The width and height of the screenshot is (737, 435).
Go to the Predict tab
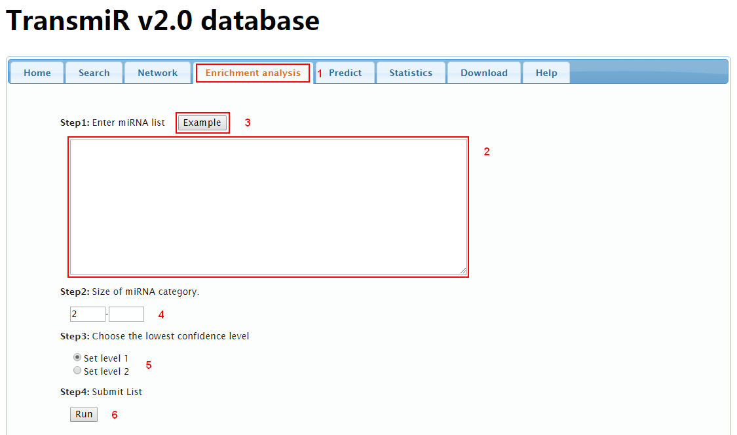(x=345, y=73)
